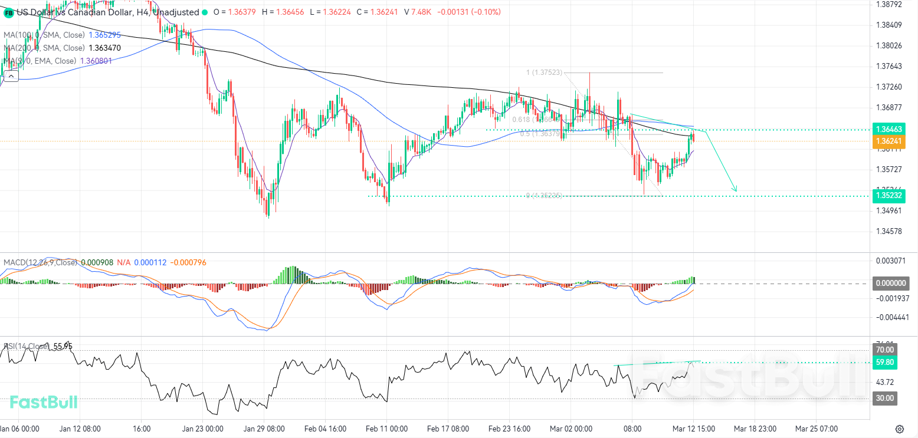Select the RSI(14) indicator legend
This screenshot has height=438, width=918.
point(27,346)
